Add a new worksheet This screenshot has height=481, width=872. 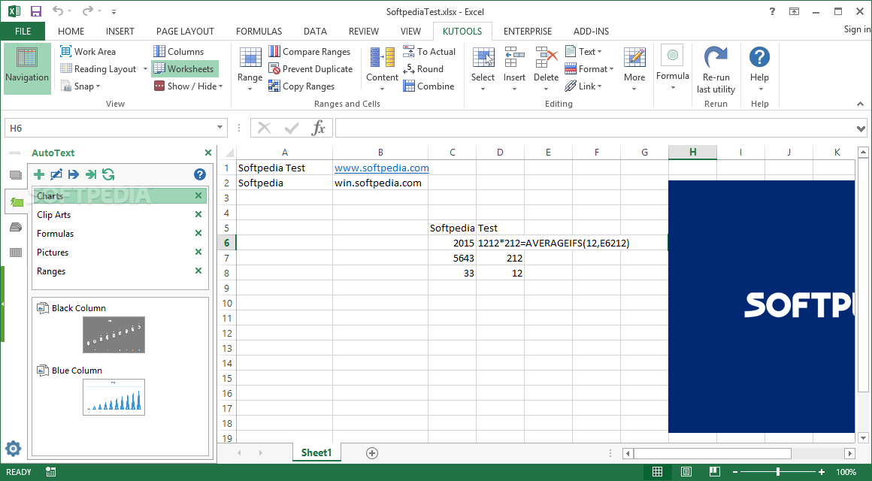coord(372,453)
